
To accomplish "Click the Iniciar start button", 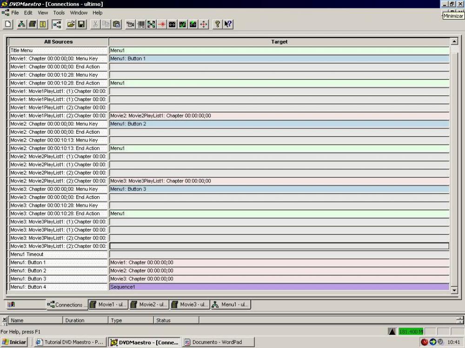I will pos(14,342).
